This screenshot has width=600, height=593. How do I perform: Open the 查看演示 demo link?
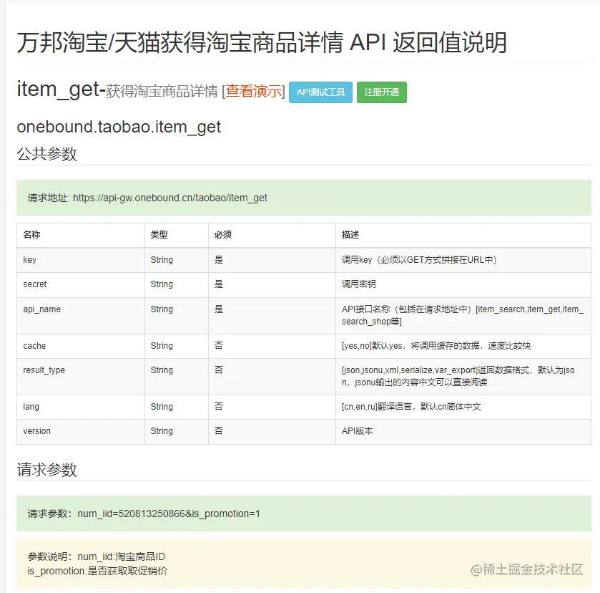(253, 92)
